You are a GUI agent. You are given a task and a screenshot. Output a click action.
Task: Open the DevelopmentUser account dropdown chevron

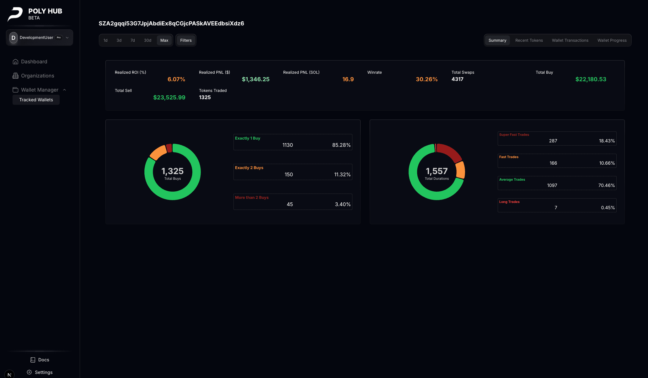point(67,38)
